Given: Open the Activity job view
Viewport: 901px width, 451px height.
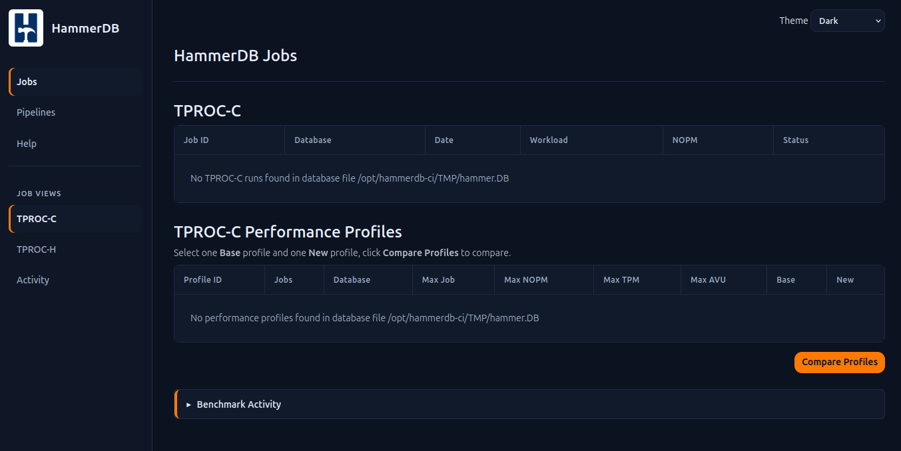Looking at the screenshot, I should tap(75, 280).
